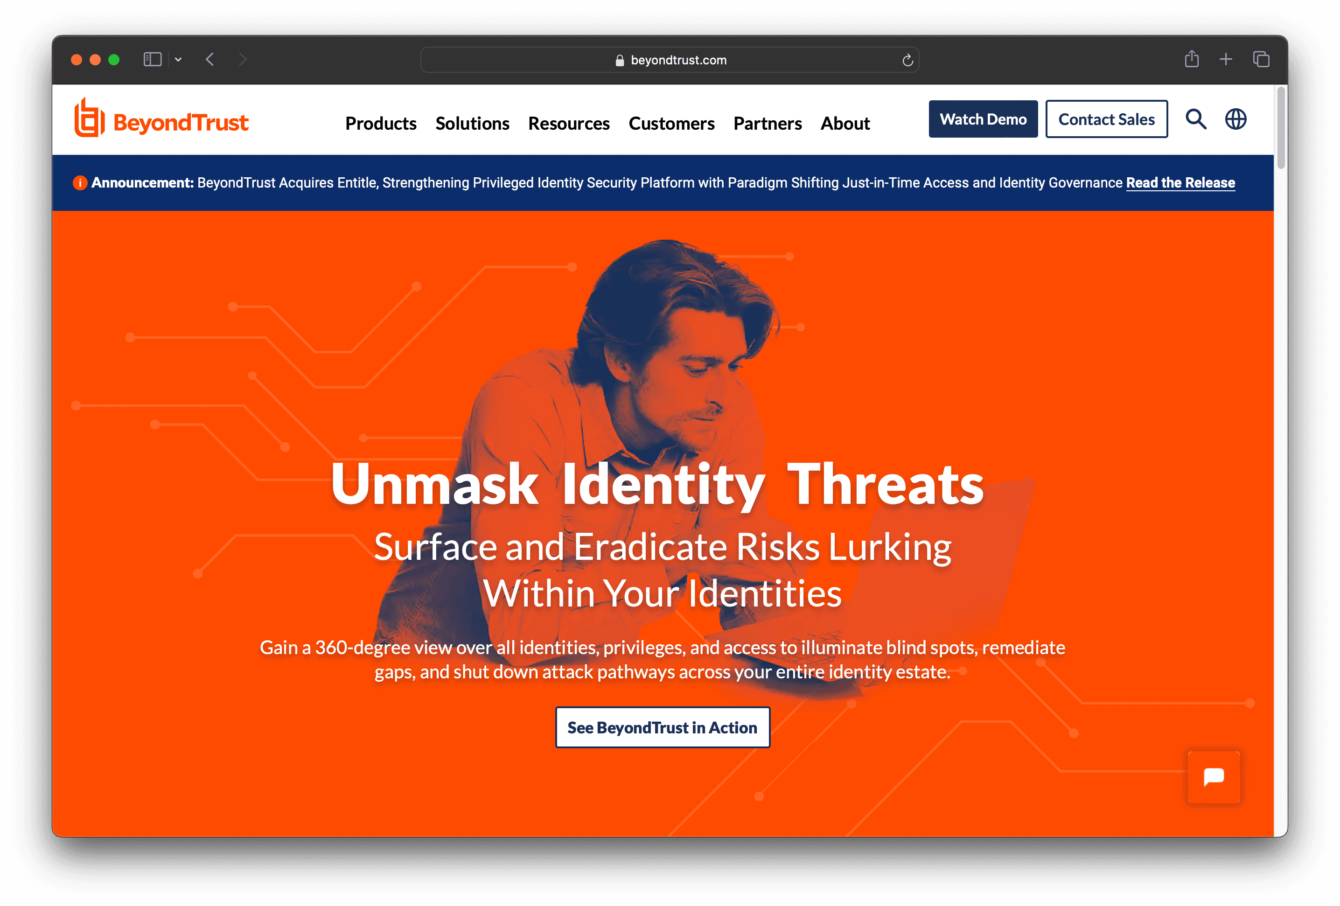Click the beyondtrust.com address bar
1340x906 pixels.
pyautogui.click(x=669, y=60)
